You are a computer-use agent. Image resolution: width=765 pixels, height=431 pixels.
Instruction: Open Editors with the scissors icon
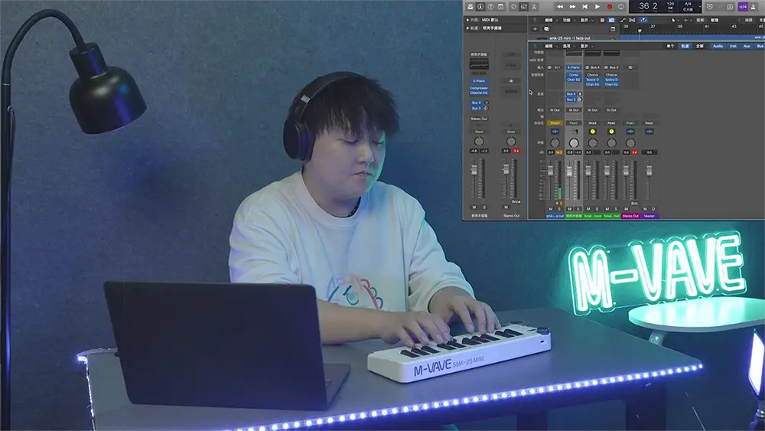534,7
